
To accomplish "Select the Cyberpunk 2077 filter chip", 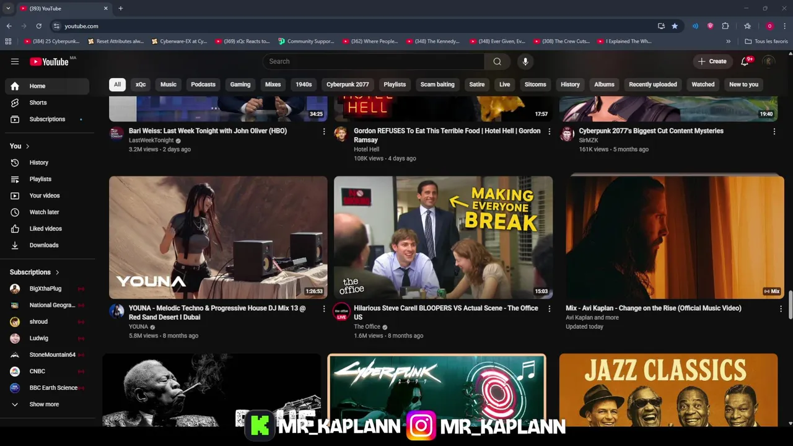I will (348, 84).
